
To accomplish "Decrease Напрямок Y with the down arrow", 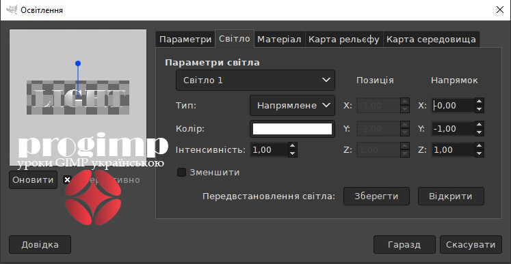I will click(479, 132).
